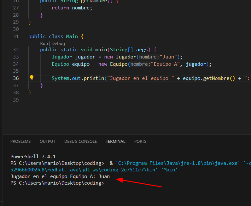Click the lightbulb quick-fix icon on line 36
This screenshot has width=251, height=206.
pyautogui.click(x=32, y=78)
